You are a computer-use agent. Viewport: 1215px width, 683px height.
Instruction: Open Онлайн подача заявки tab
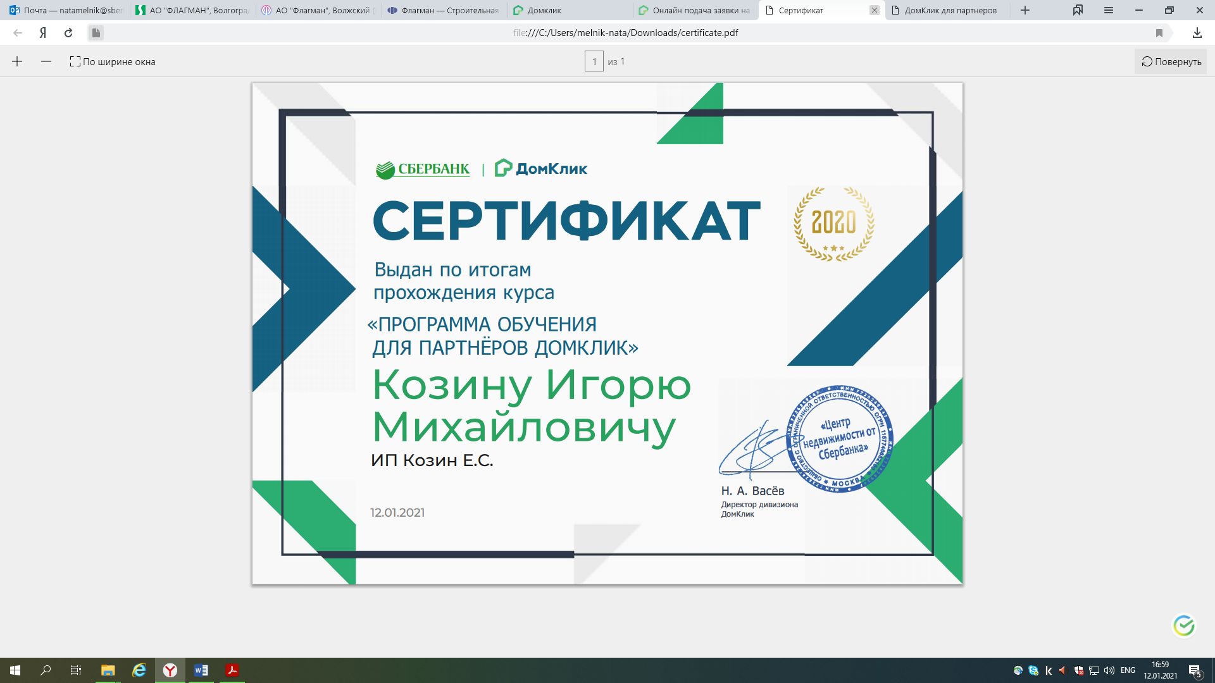pyautogui.click(x=696, y=10)
